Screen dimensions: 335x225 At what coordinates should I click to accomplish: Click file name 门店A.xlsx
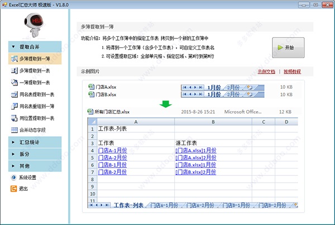(x=106, y=87)
